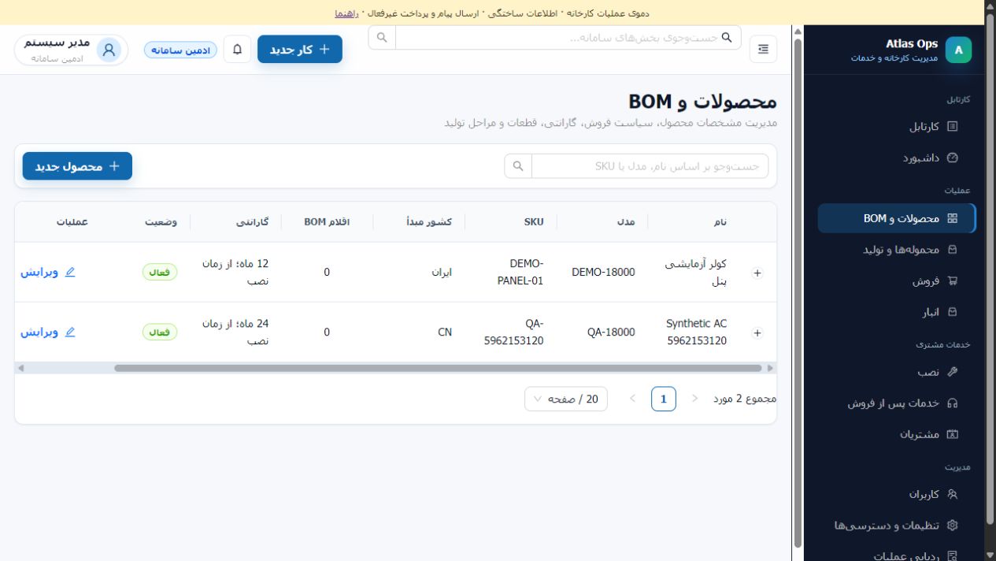
Task: Click the کارتابل list icon
Action: tap(953, 126)
